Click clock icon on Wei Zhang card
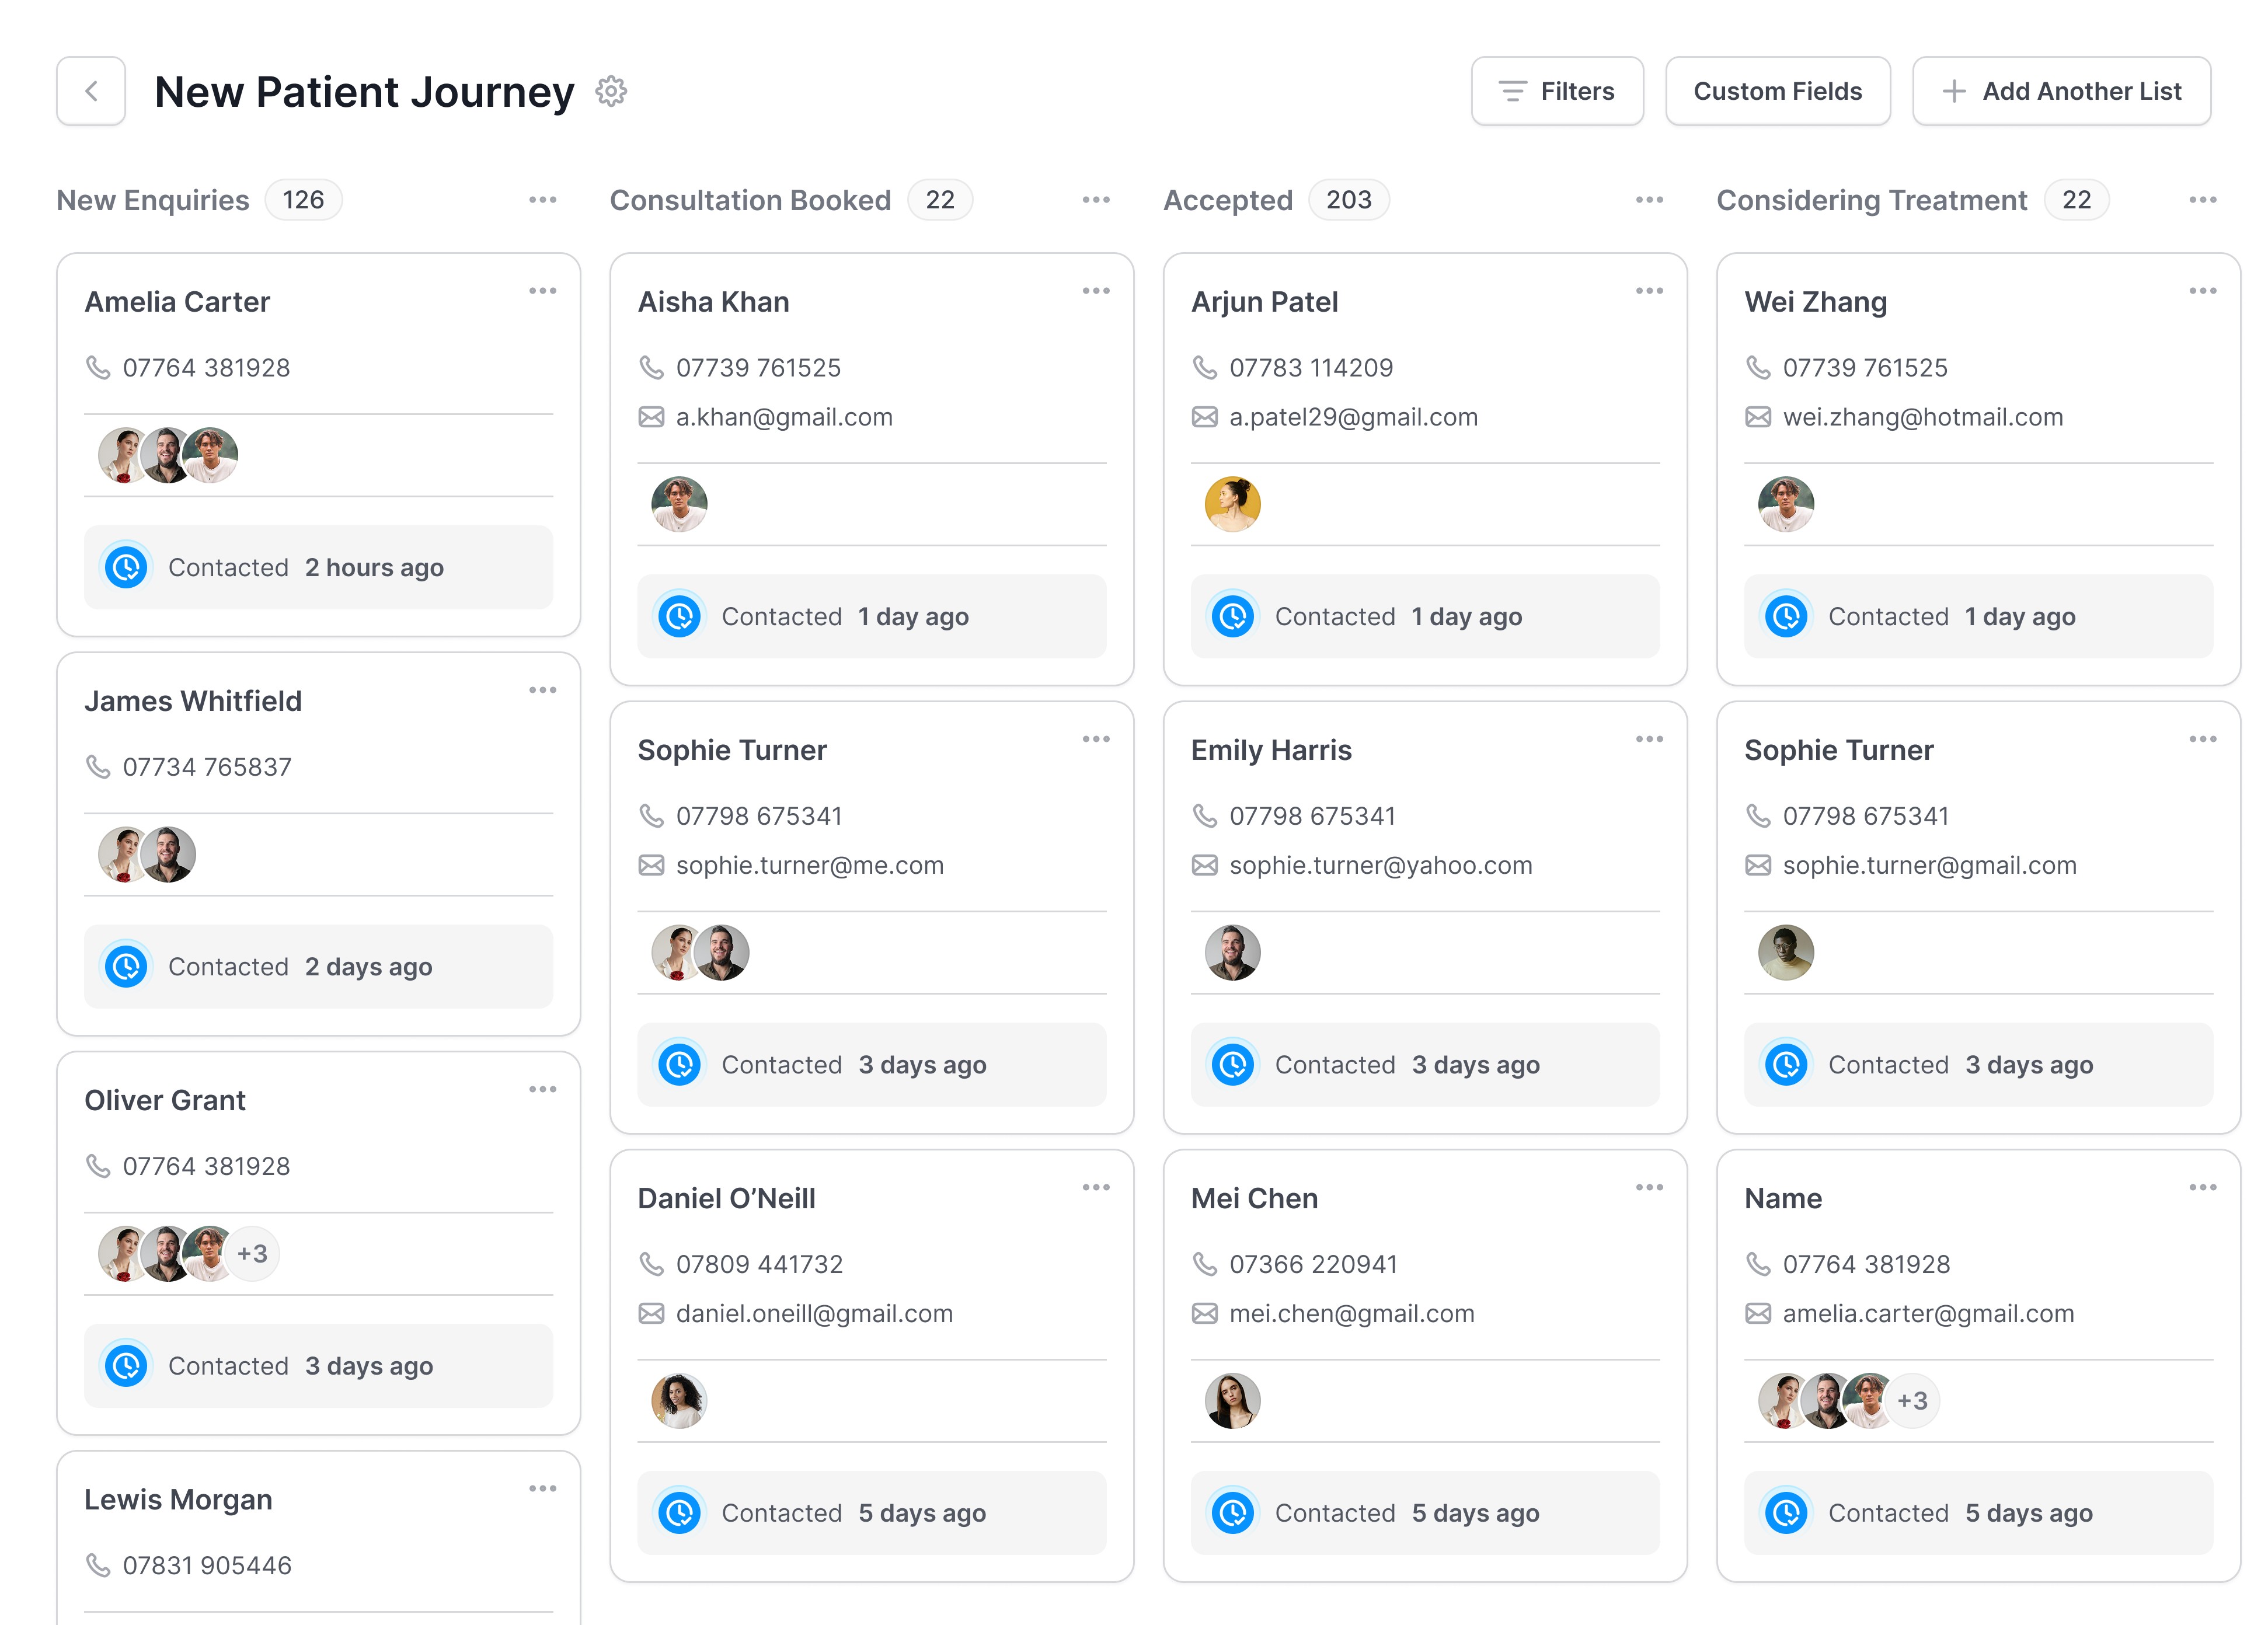Screen dimensions: 2268x1625 pos(1786,617)
